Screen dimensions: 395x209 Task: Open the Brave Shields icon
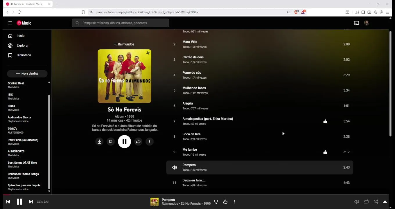(296, 12)
